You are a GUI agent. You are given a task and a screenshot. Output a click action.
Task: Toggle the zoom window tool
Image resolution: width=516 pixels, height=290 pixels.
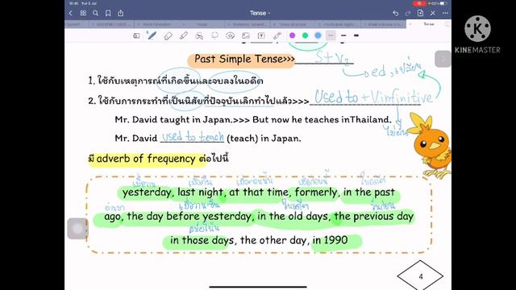pos(136,35)
